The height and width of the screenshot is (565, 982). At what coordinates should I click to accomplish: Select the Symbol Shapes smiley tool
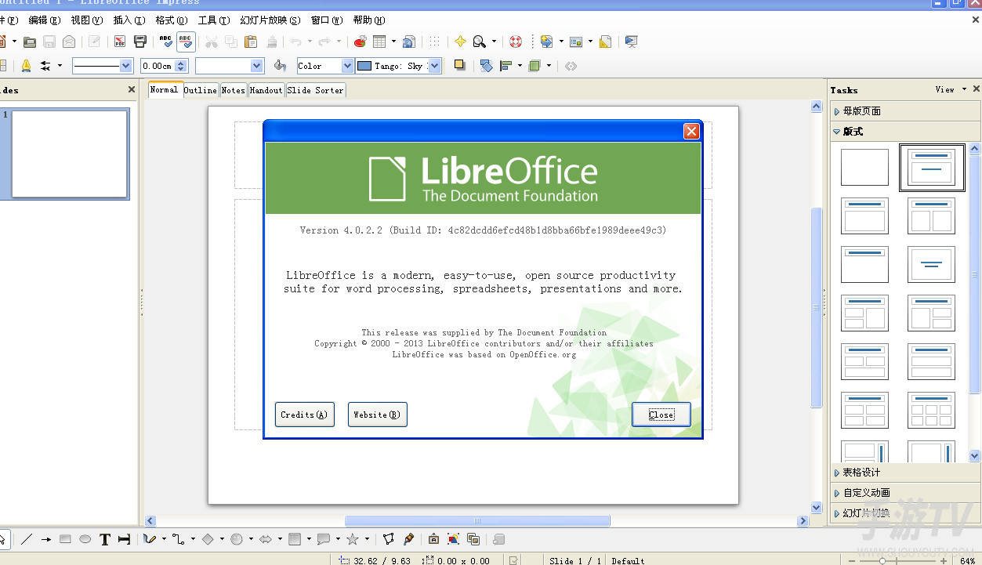tap(237, 539)
